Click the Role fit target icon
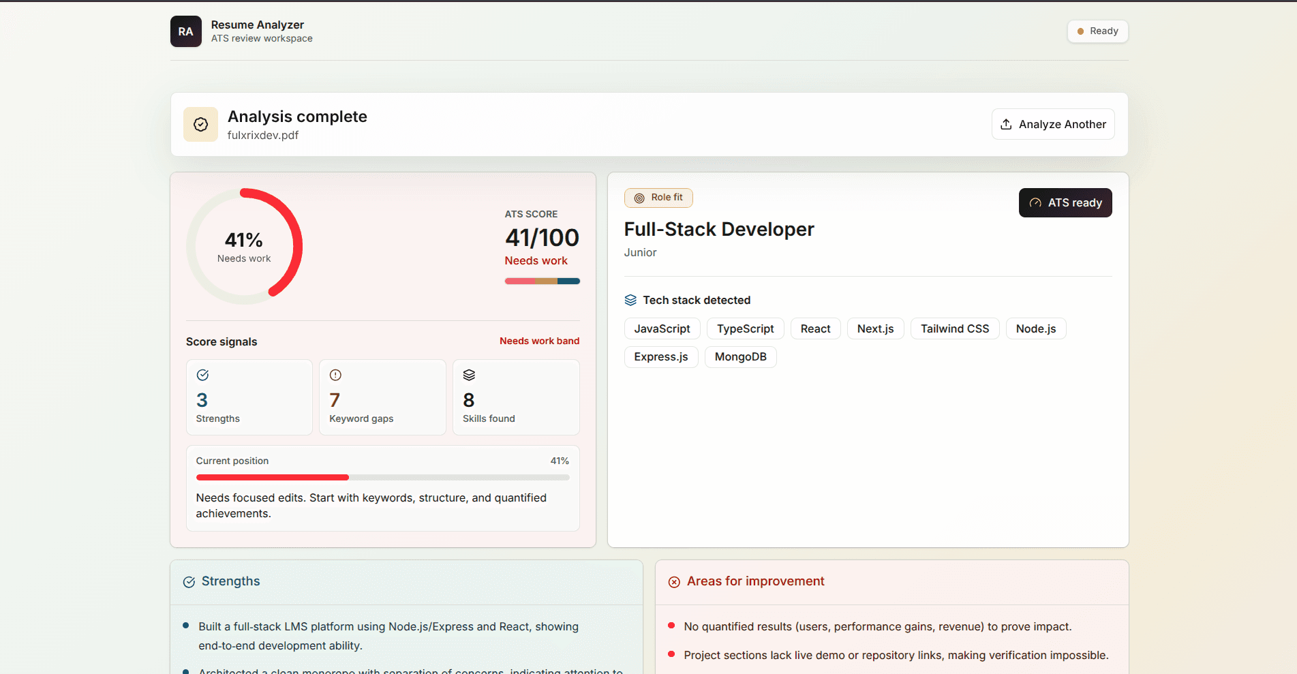Screen dimensions: 1297x674 [x=639, y=198]
